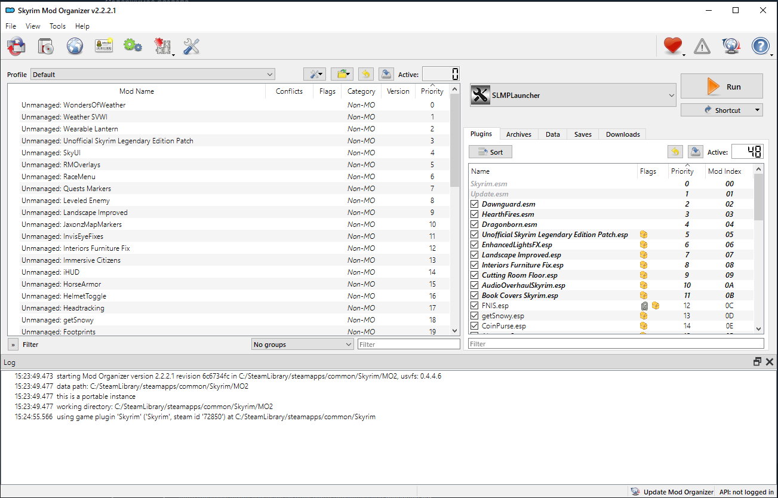
Task: Open the Change Game instance toolbar icon
Action: pyautogui.click(x=16, y=46)
